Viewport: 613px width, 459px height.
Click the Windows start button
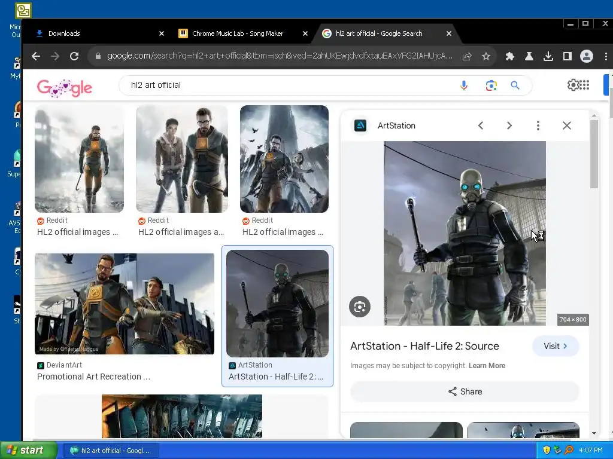29,451
